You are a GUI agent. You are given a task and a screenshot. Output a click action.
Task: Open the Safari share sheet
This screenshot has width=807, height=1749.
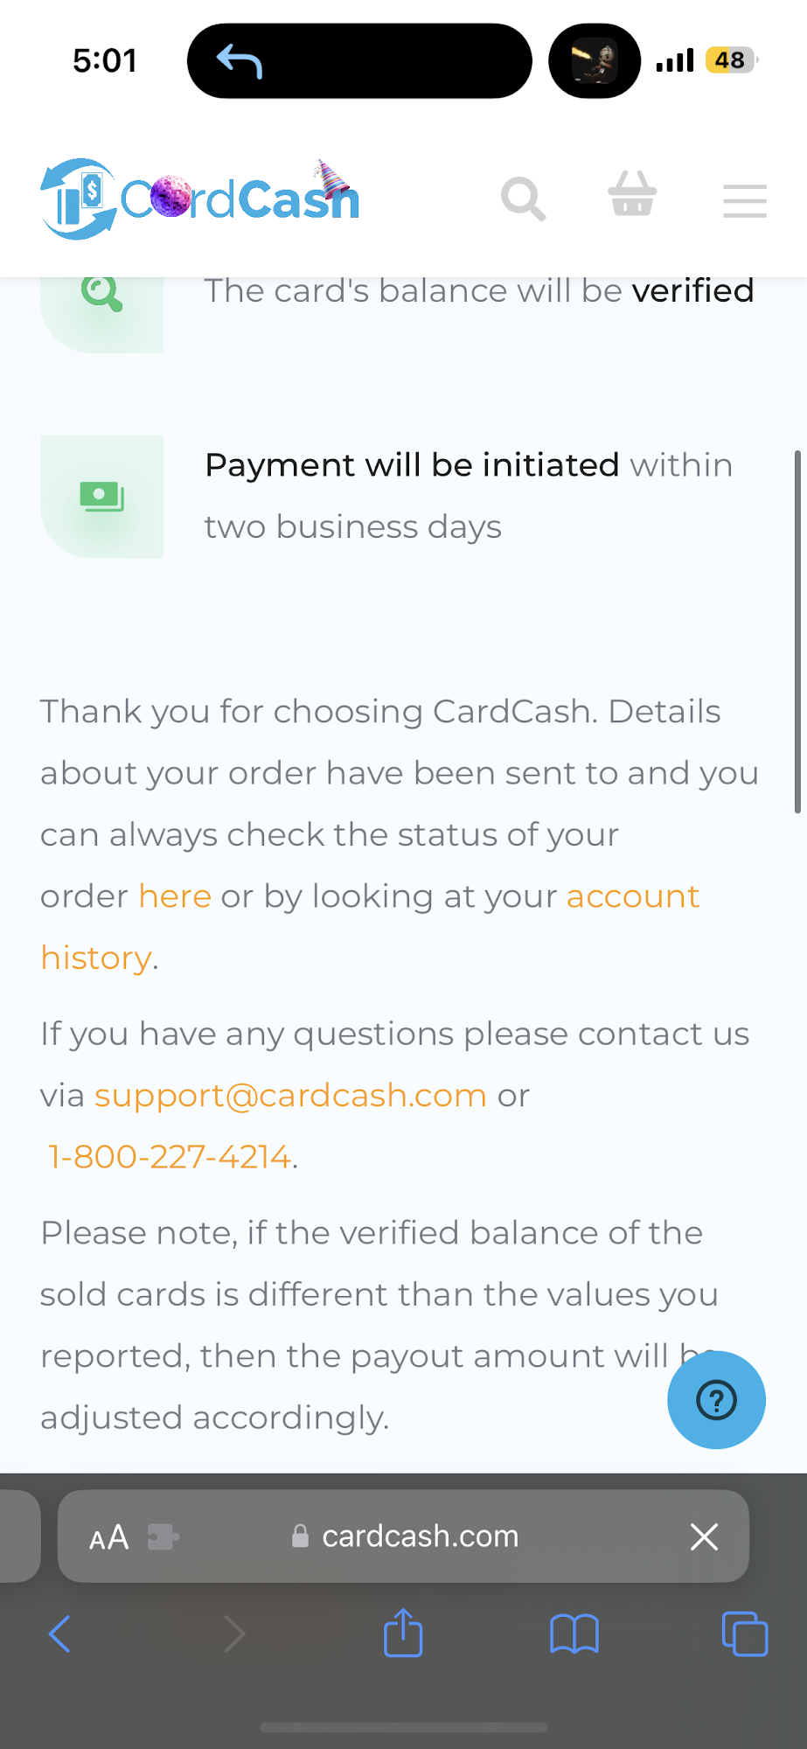[x=403, y=1632]
